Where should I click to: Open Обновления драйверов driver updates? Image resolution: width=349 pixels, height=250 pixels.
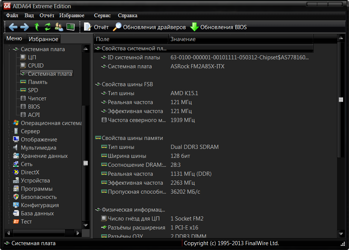point(149,27)
